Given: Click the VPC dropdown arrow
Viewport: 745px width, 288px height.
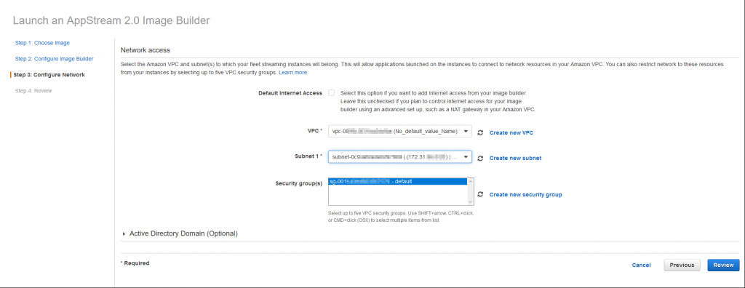Looking at the screenshot, I should coord(466,132).
